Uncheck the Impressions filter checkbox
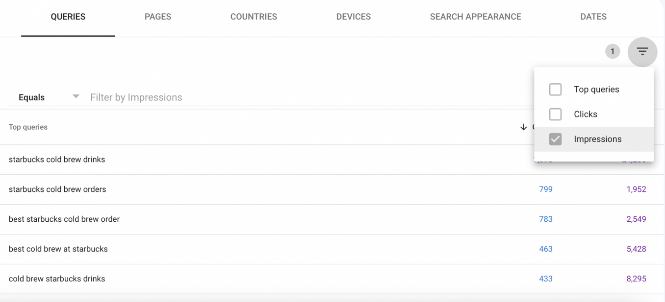665x302 pixels. [x=555, y=139]
